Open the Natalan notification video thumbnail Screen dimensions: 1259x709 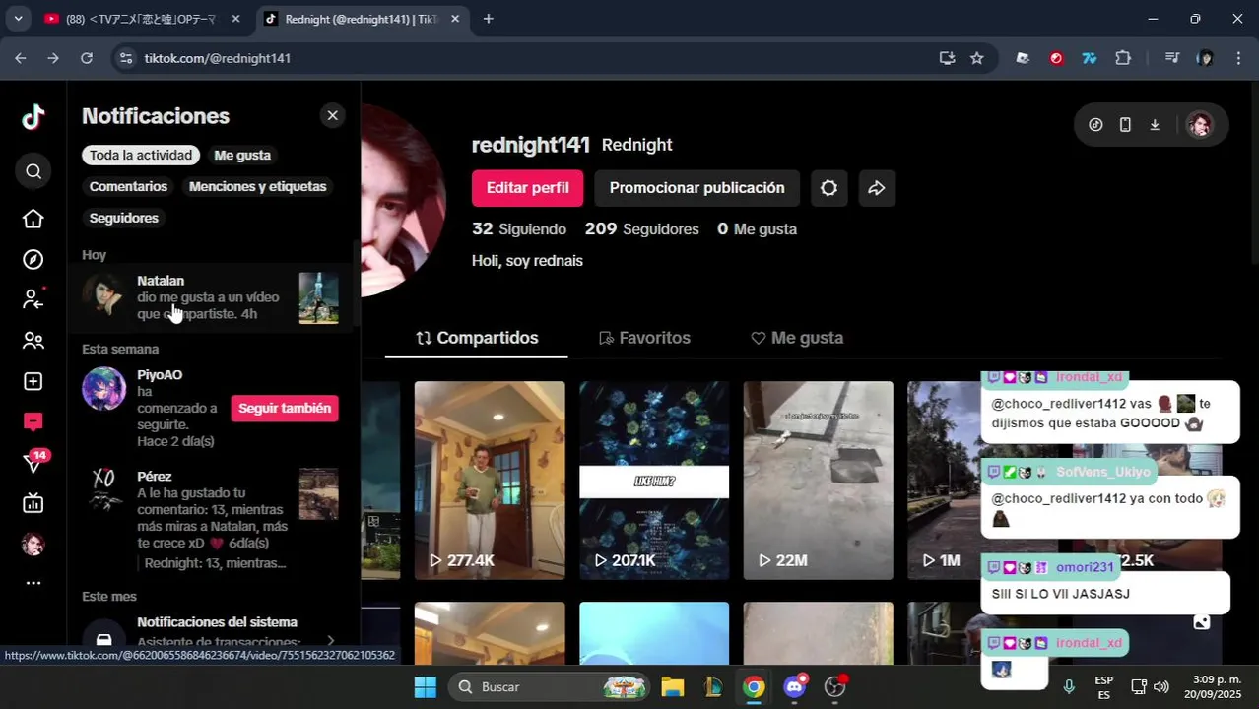click(x=319, y=297)
